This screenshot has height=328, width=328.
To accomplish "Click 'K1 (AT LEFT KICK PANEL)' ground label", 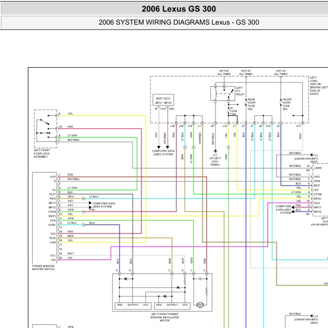I will (215, 160).
